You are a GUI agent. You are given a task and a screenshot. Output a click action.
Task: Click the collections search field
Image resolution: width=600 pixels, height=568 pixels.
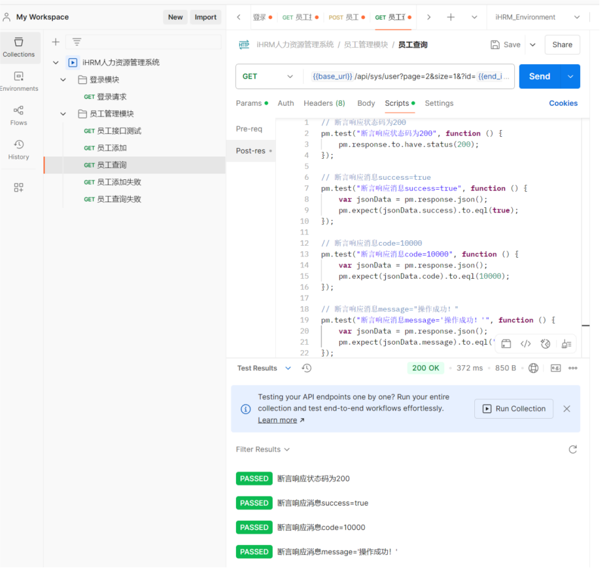click(x=144, y=42)
